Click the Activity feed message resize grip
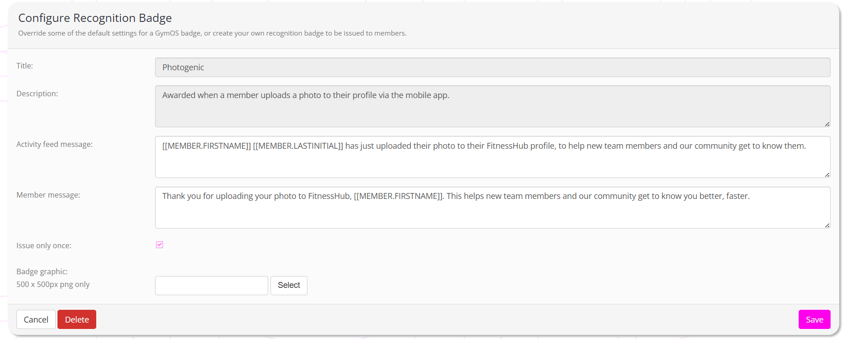 [827, 175]
